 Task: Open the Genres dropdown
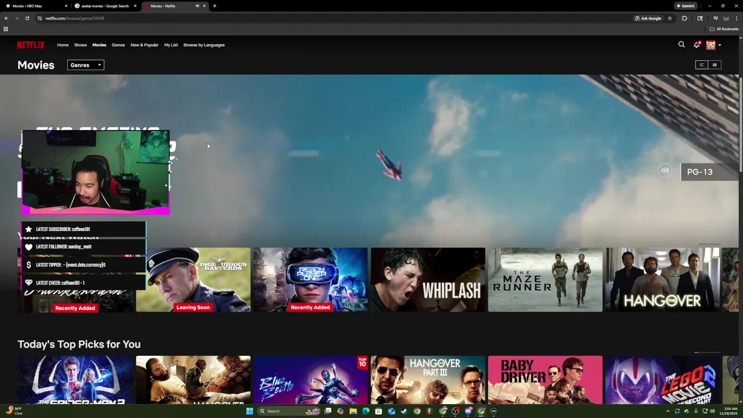[x=85, y=65]
